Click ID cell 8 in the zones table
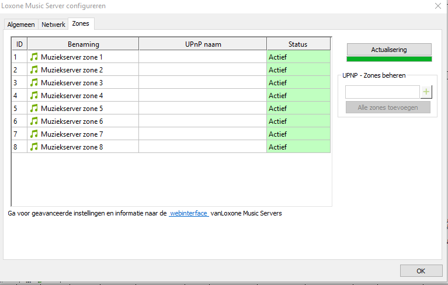This screenshot has width=448, height=285. pos(19,147)
